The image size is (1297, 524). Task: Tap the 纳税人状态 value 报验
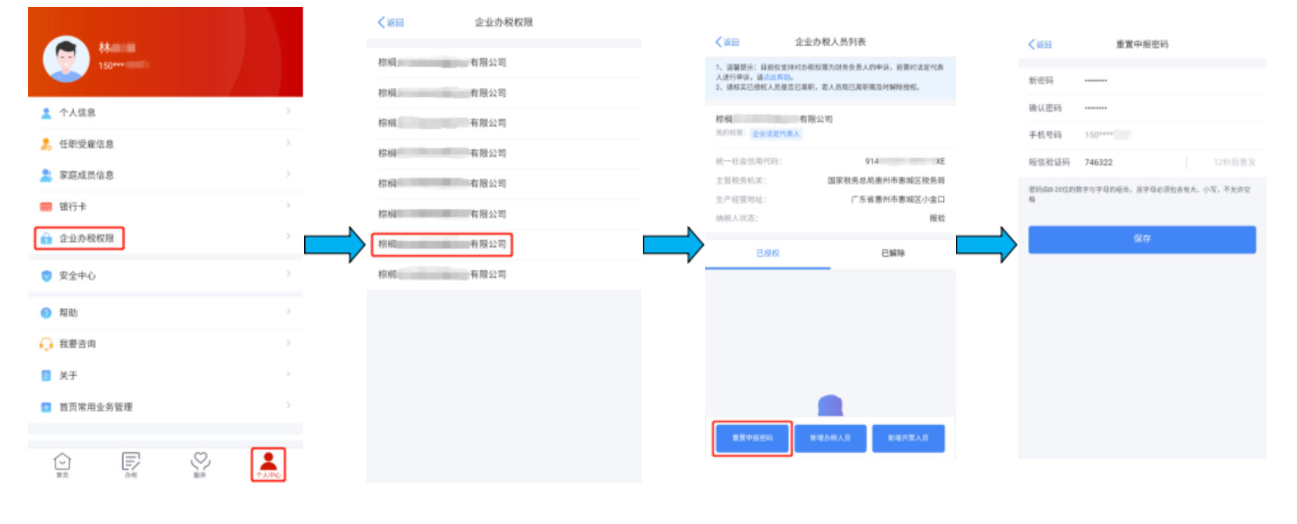point(937,218)
